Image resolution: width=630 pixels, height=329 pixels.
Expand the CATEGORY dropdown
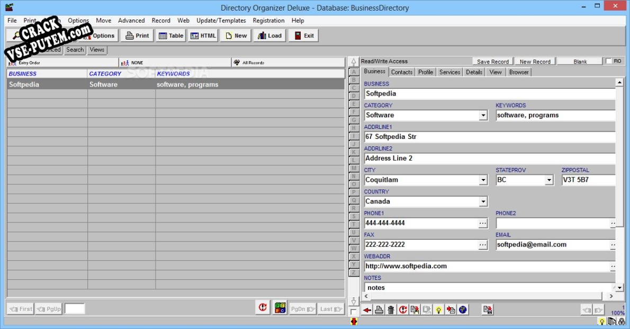point(483,115)
